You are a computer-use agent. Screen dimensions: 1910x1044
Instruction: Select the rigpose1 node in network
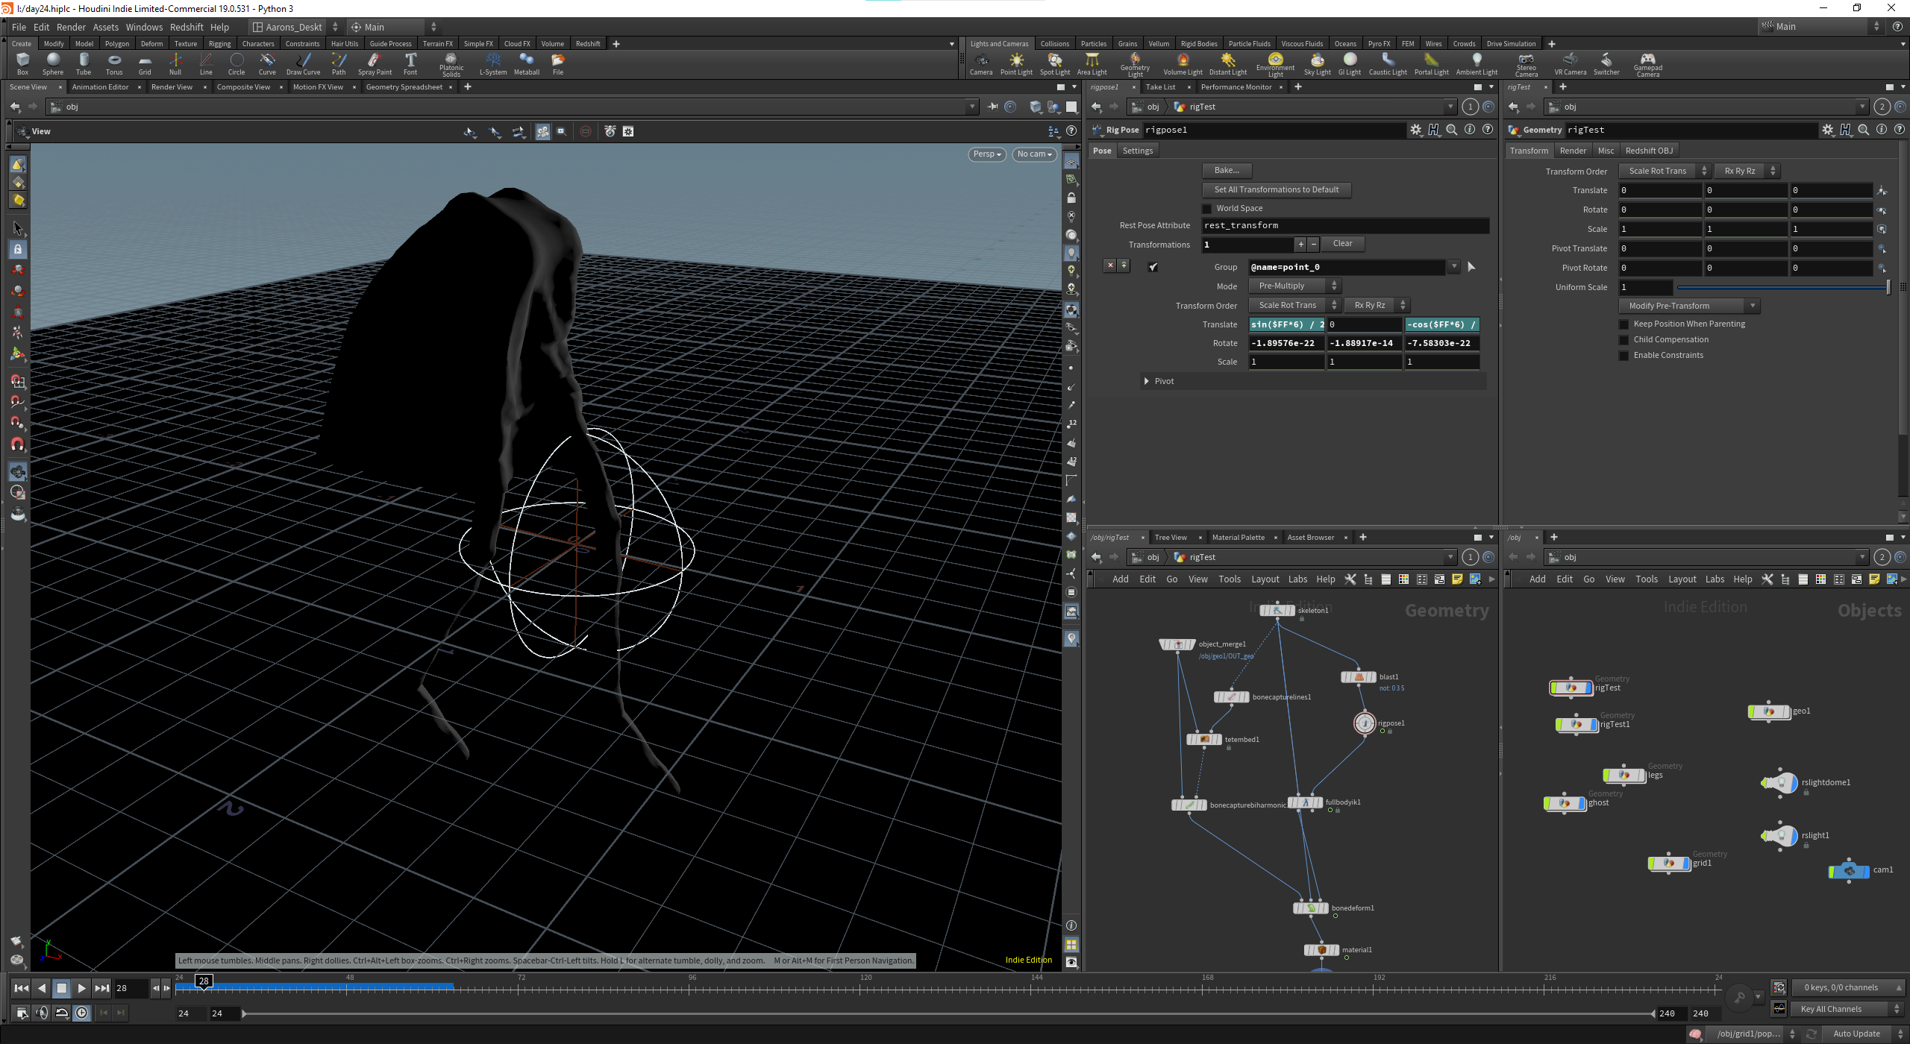click(1364, 723)
